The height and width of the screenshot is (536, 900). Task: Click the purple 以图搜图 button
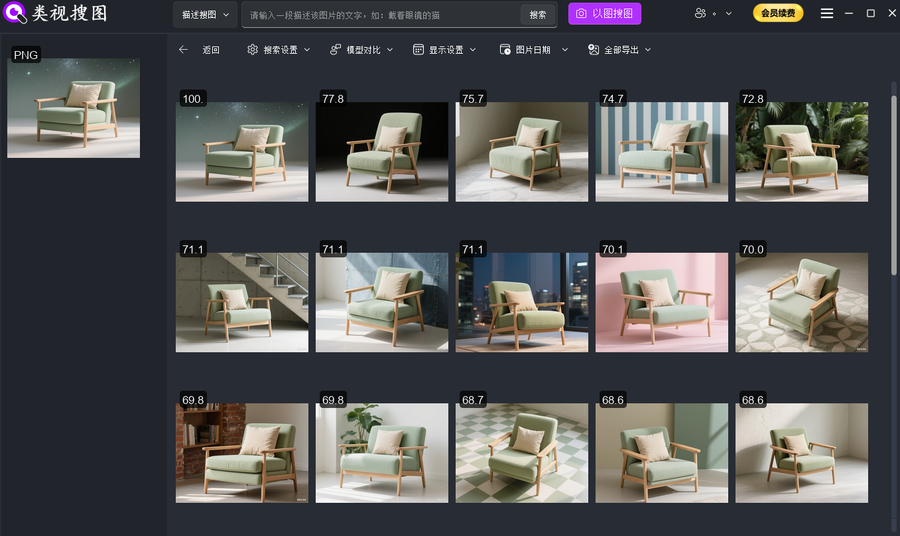(x=604, y=14)
